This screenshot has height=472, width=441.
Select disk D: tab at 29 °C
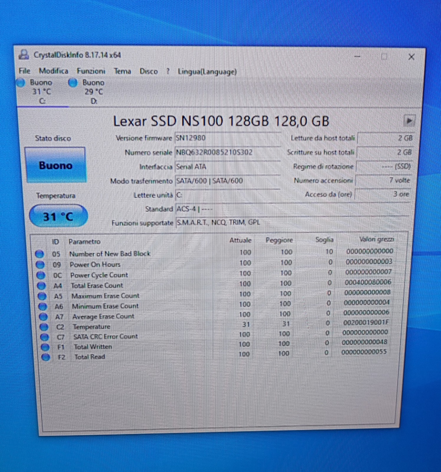(94, 92)
